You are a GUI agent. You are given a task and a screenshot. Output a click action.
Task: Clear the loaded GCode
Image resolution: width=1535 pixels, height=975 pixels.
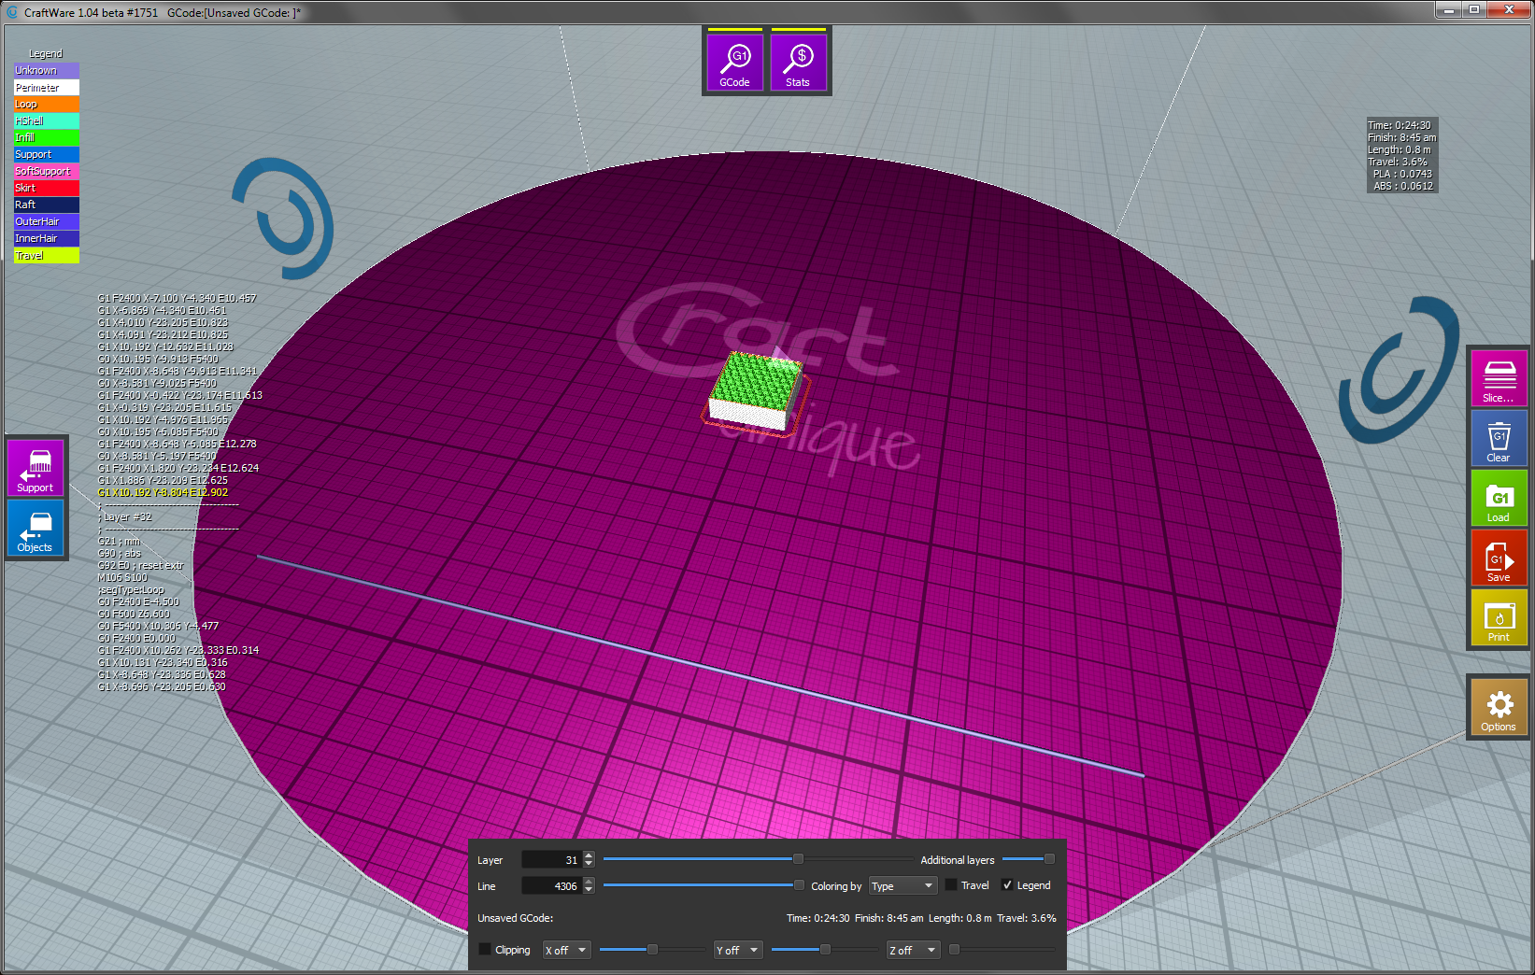(1499, 438)
